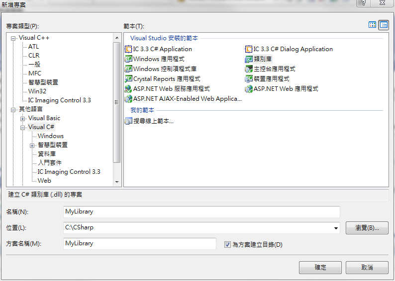Screen dimensions: 395x281
Task: Click the 其他語言 tree label
Action: [31, 109]
